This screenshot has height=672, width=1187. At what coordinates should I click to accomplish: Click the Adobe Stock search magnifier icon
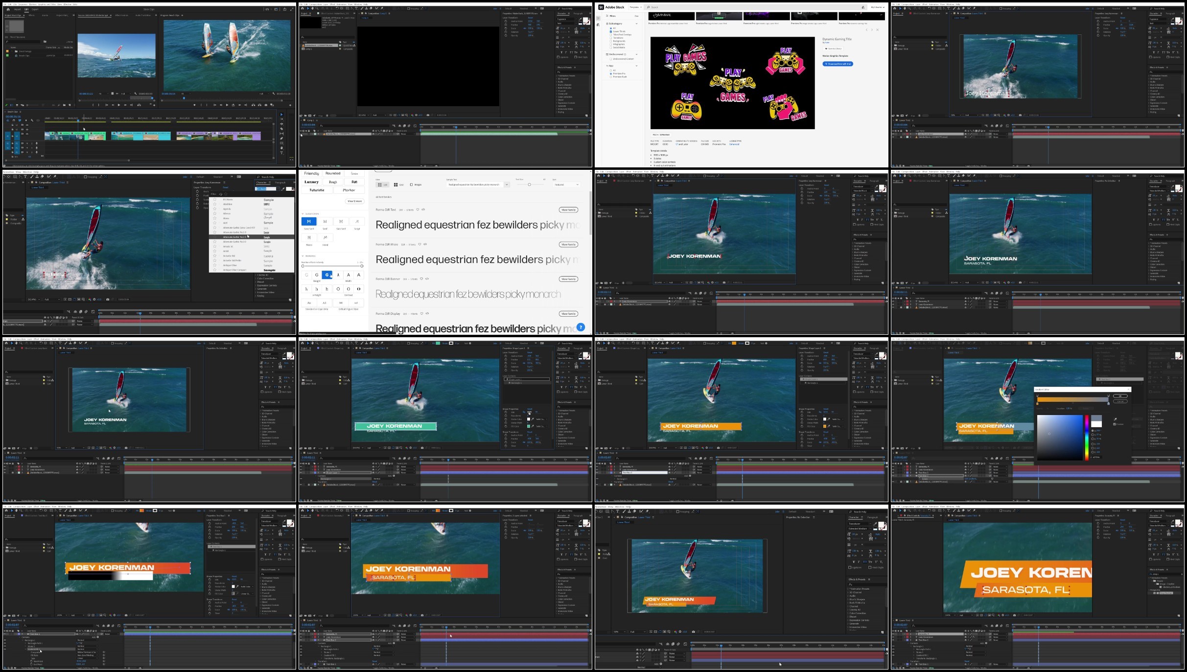point(649,7)
